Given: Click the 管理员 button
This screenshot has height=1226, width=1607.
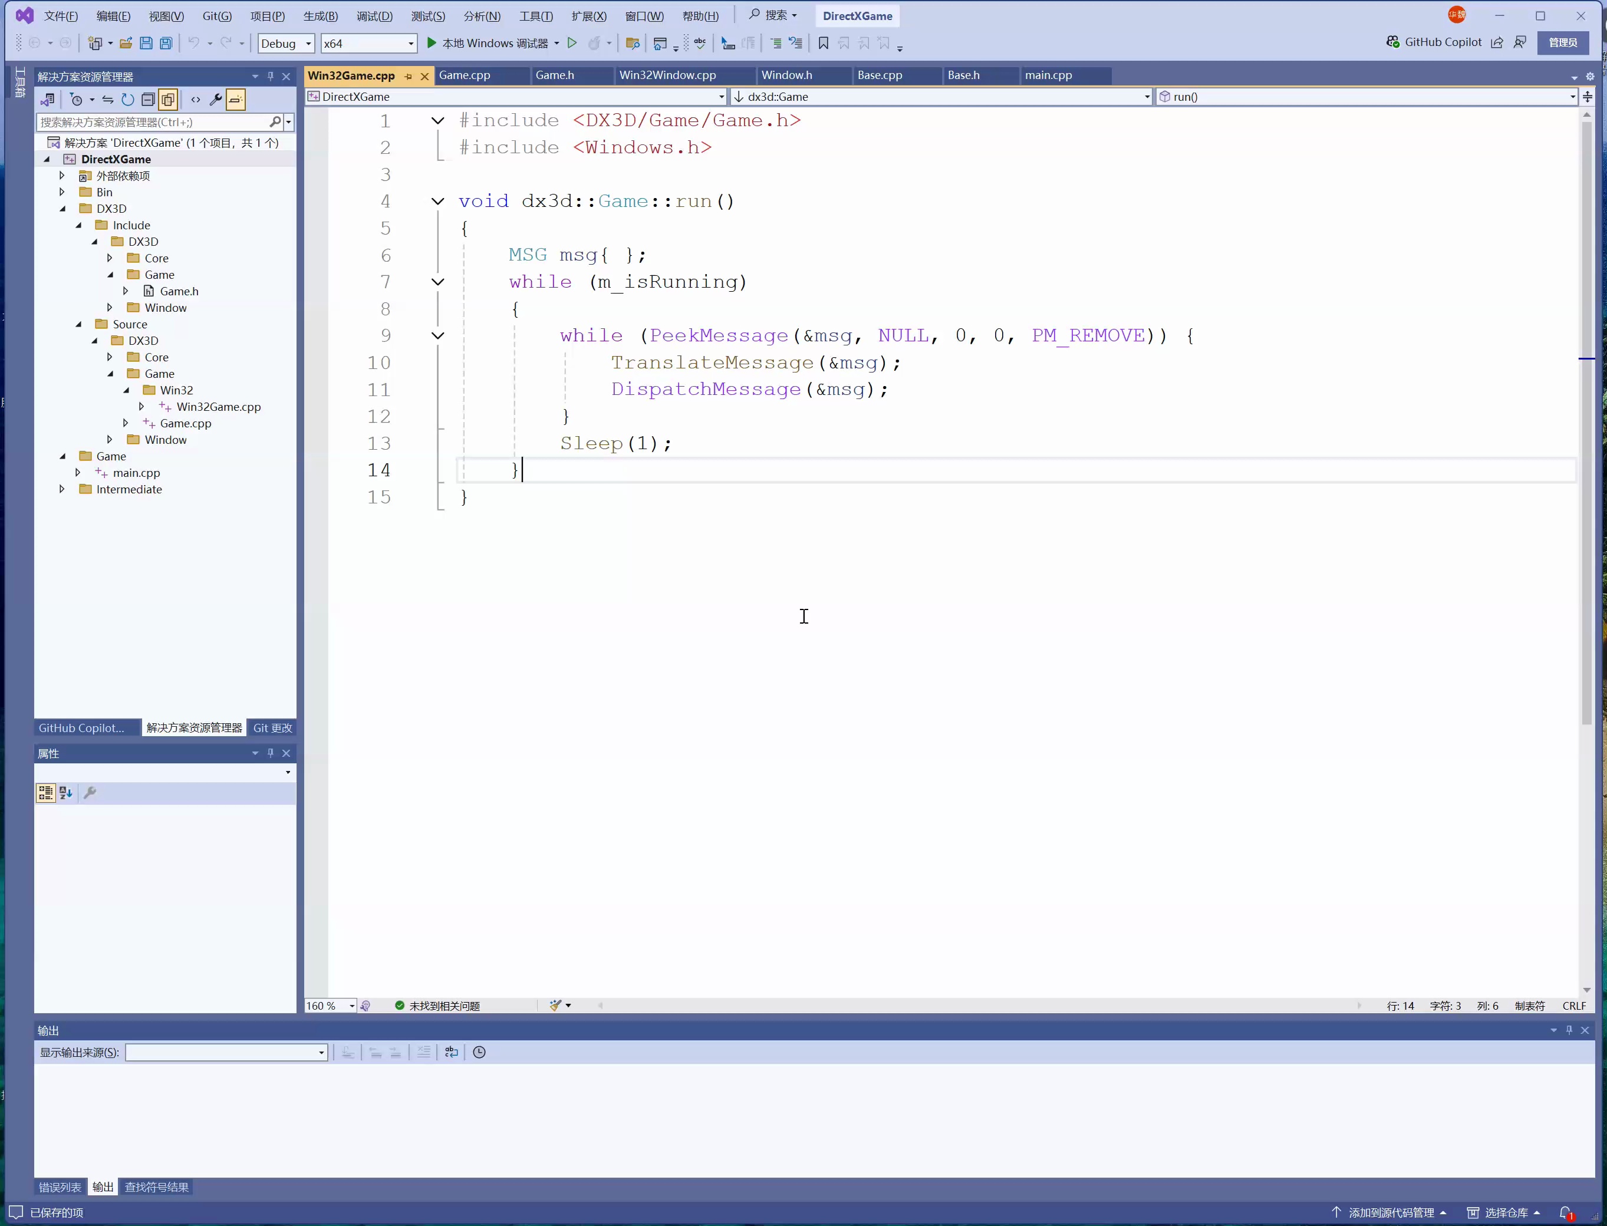Looking at the screenshot, I should (x=1562, y=42).
